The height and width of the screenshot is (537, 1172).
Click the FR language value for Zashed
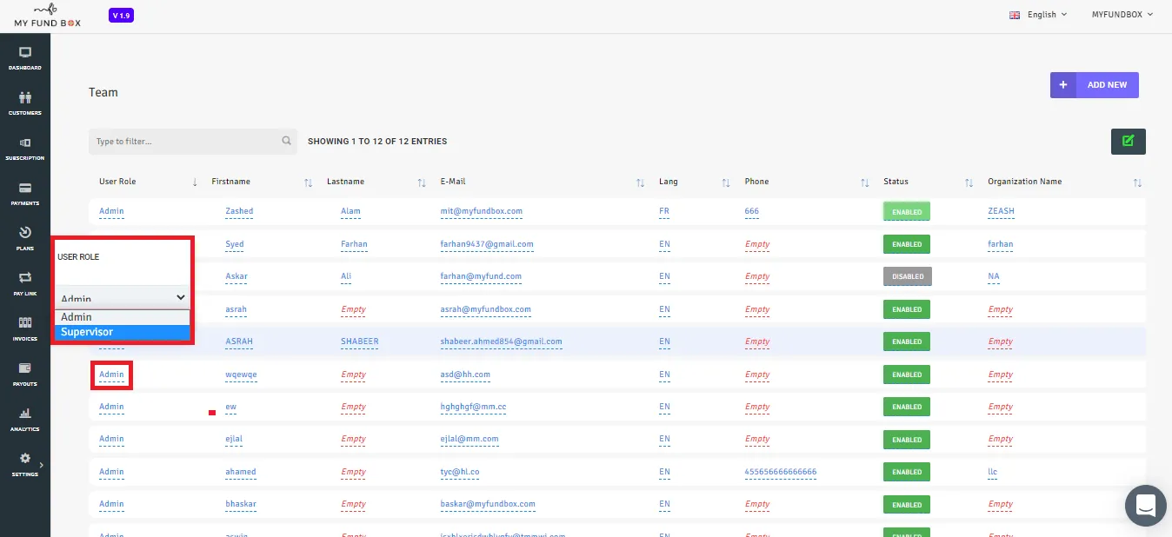coord(664,211)
